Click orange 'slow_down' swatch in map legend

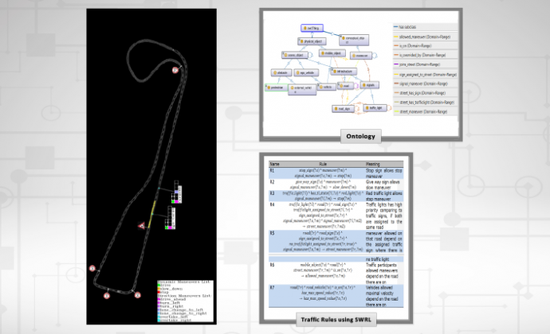click(x=159, y=289)
